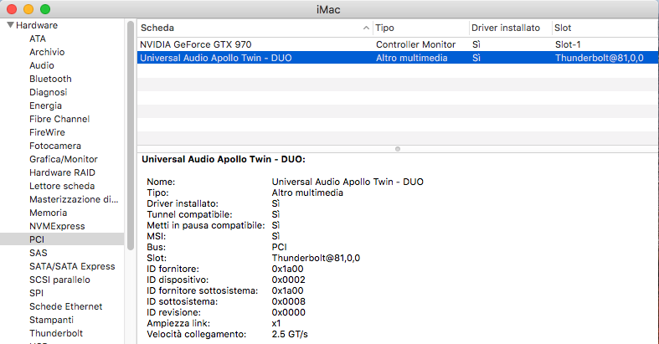Toggle the Scheda sort order arrow

point(366,28)
